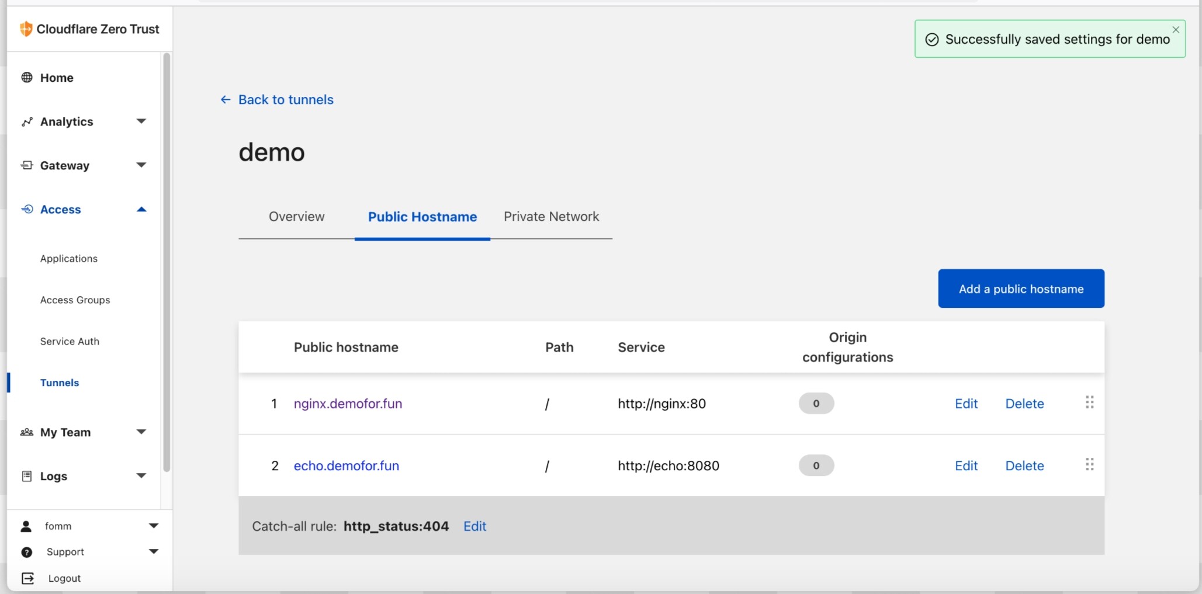This screenshot has height=594, width=1202.
Task: Collapse the Access sidebar section
Action: [x=141, y=210]
